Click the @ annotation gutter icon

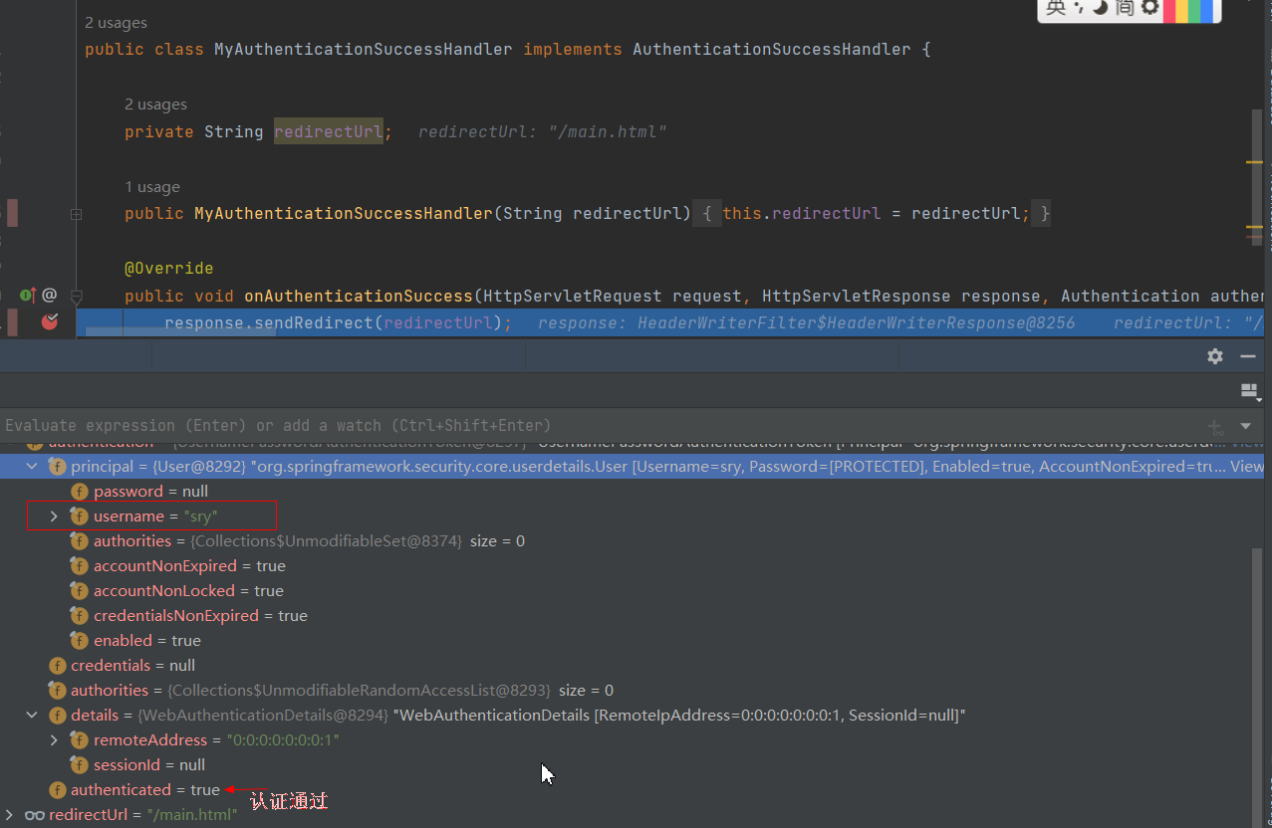[49, 295]
